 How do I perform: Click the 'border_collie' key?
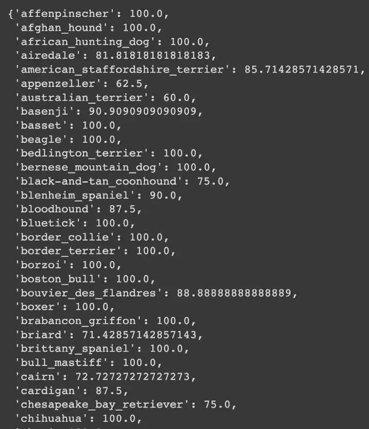click(x=69, y=237)
